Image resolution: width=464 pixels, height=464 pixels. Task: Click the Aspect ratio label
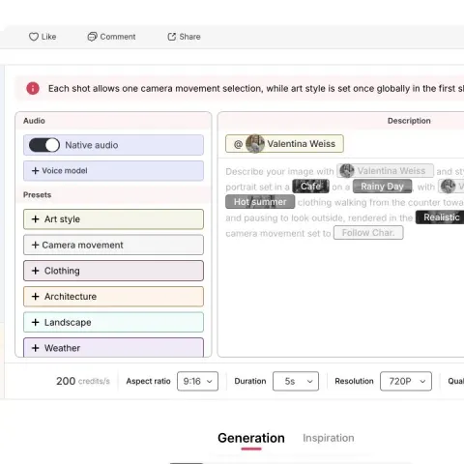[x=148, y=381]
